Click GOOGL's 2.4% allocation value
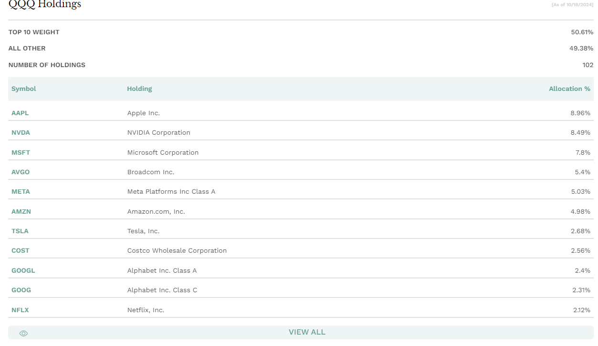 [583, 271]
